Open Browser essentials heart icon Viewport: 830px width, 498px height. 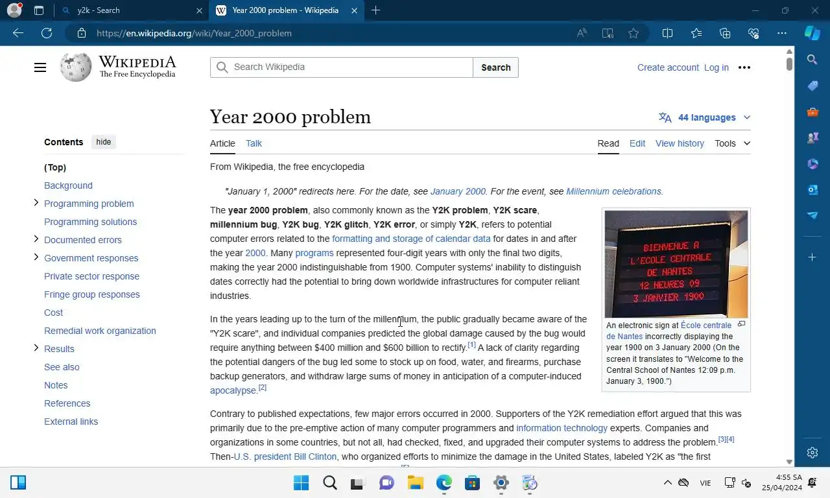pos(753,33)
